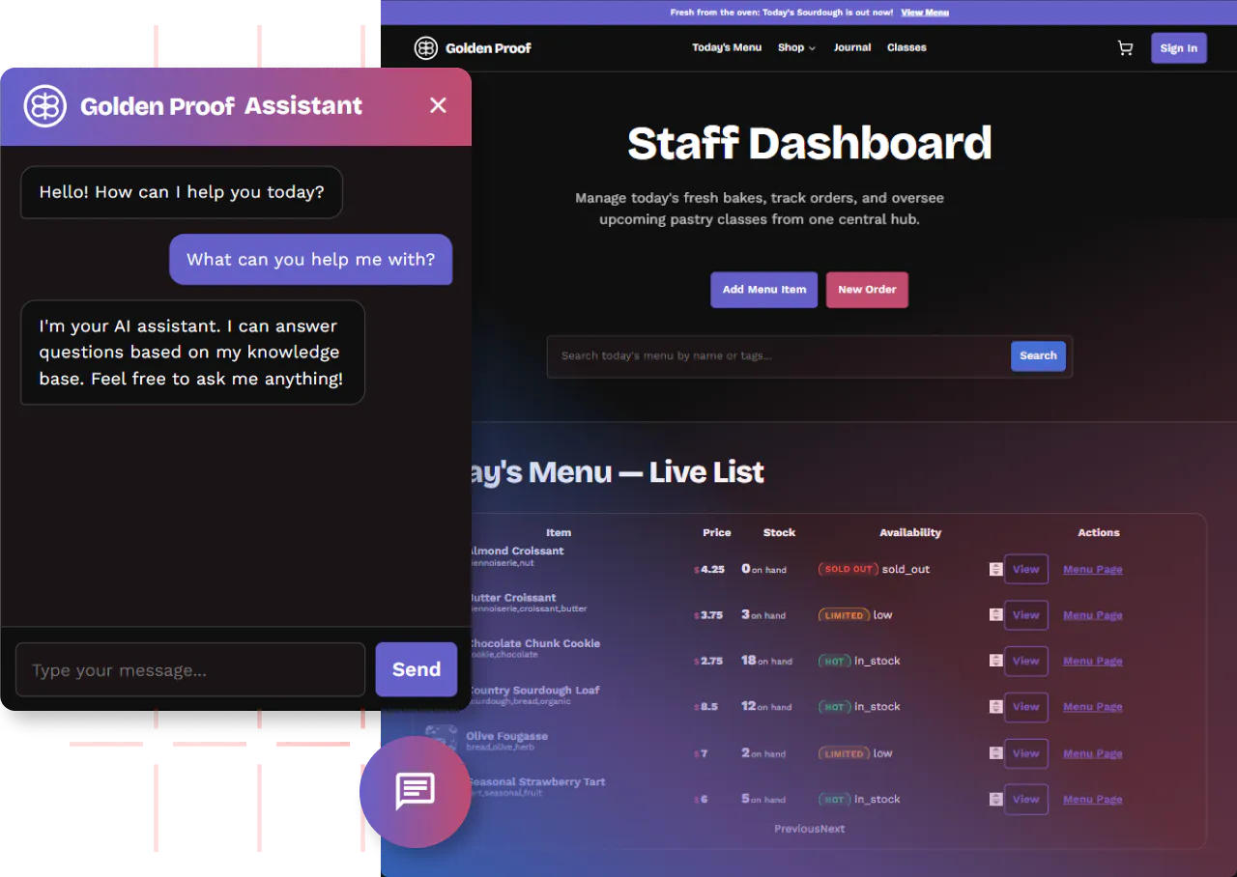The height and width of the screenshot is (877, 1237).
Task: Click the LIMITED badge in Olive Fougasse row
Action: 844,753
